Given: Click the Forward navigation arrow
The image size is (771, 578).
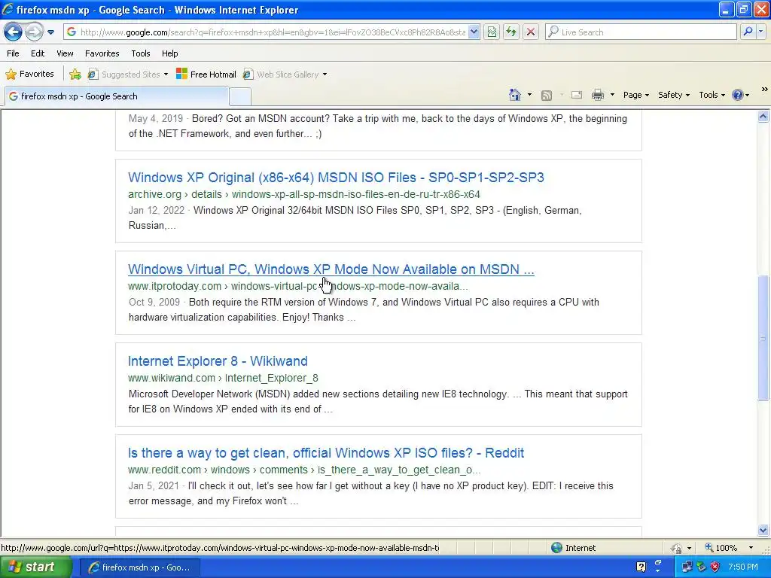Looking at the screenshot, I should click(34, 32).
